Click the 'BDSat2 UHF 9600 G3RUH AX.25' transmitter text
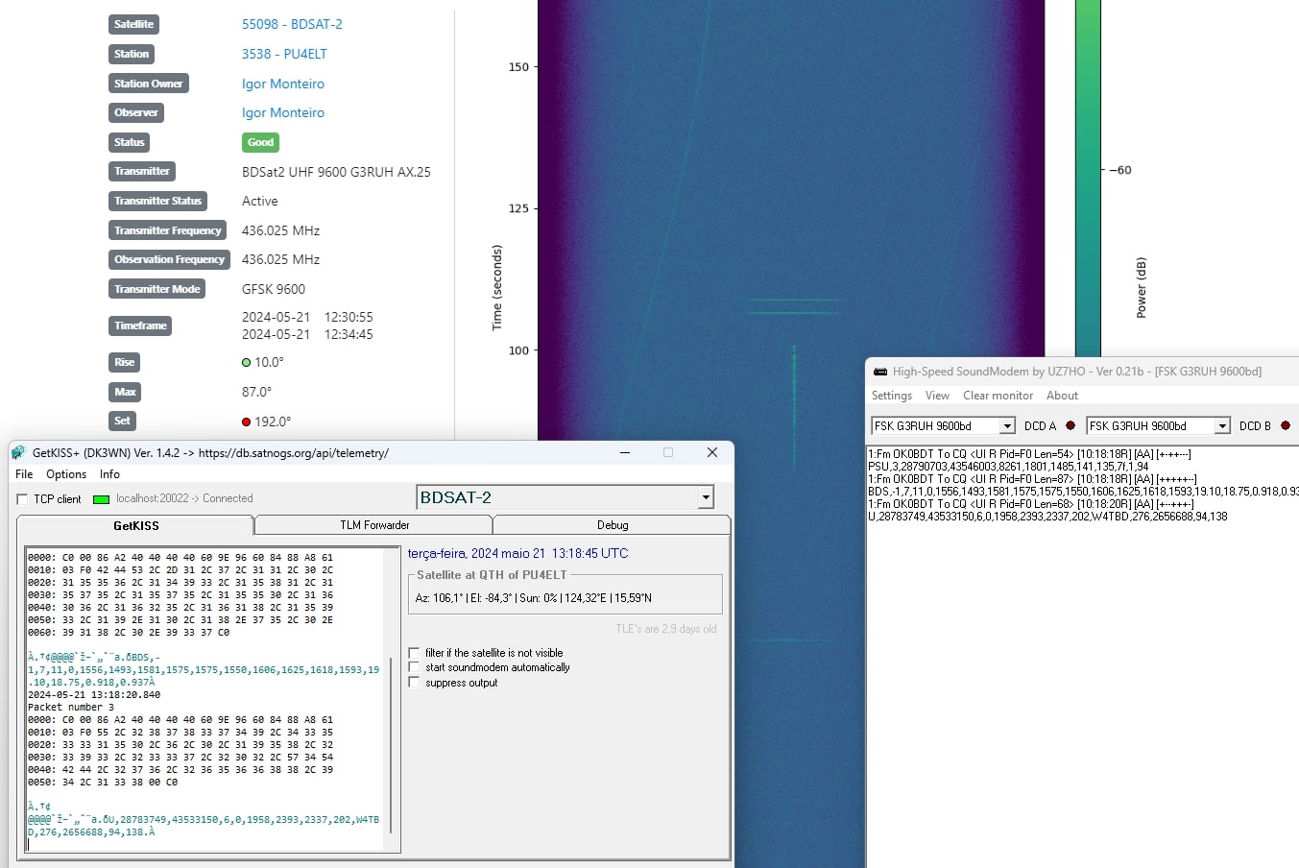This screenshot has height=868, width=1299. pos(336,172)
